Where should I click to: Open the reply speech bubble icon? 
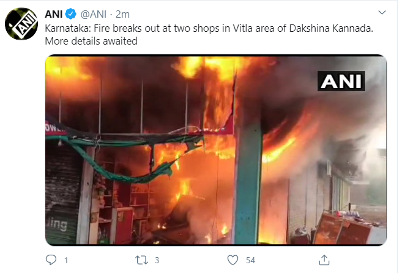51,260
